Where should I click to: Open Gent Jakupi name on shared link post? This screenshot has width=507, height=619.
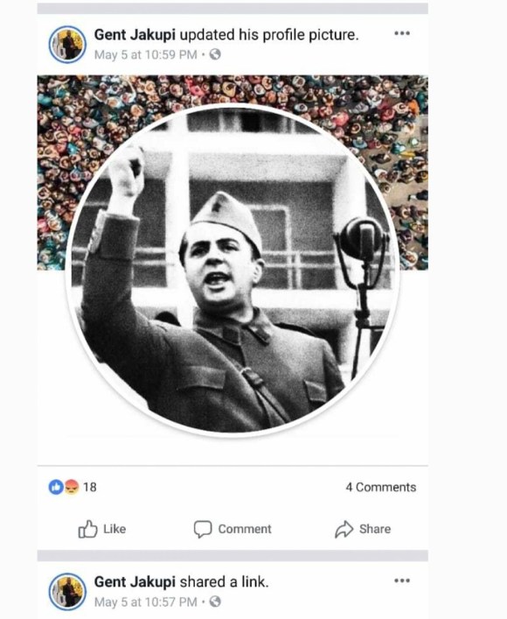click(x=135, y=582)
